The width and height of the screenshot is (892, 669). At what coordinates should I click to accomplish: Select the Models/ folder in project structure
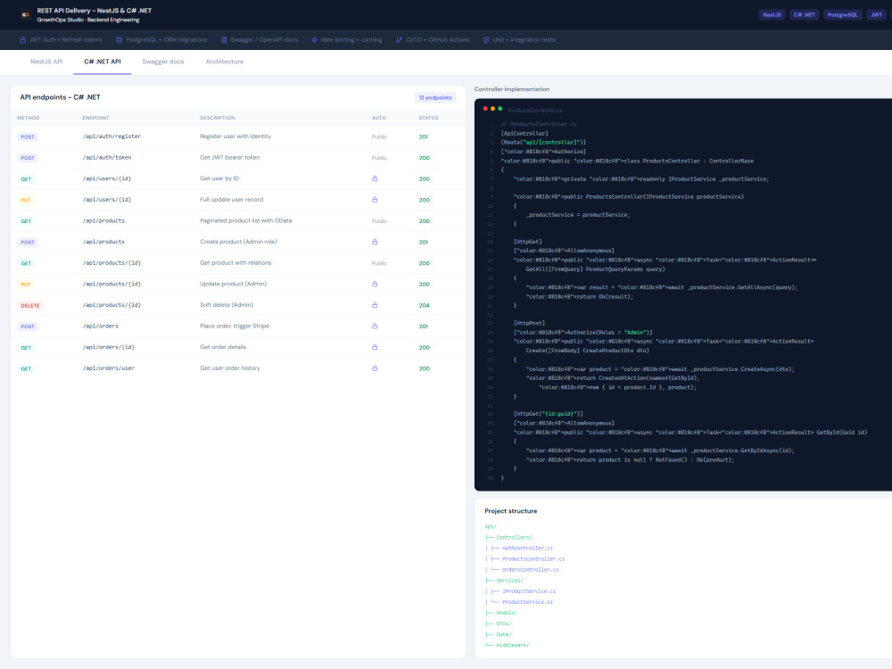[x=507, y=614]
